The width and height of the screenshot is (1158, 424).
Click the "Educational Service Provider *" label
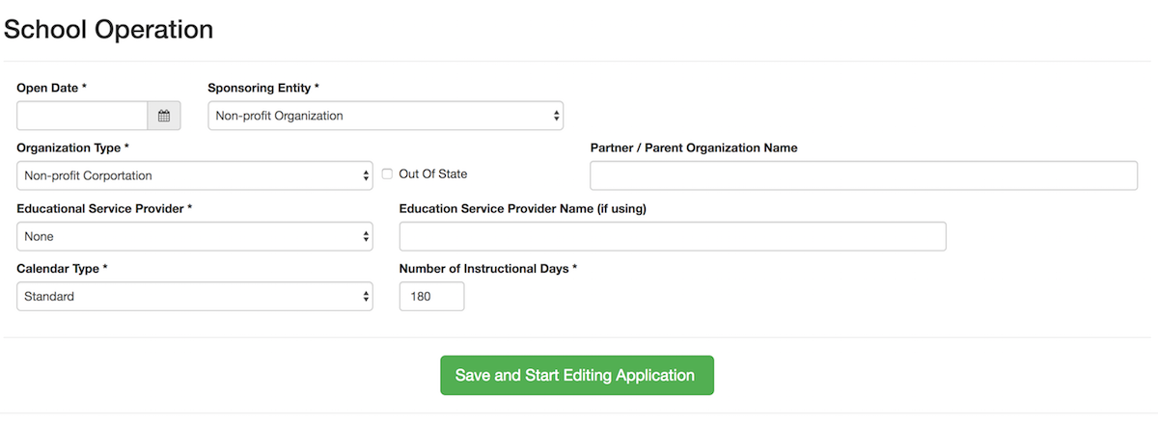coord(104,208)
